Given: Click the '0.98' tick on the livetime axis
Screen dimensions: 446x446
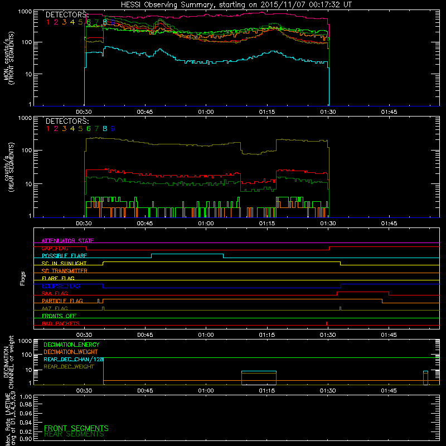Looking at the screenshot, I should pos(26,404).
